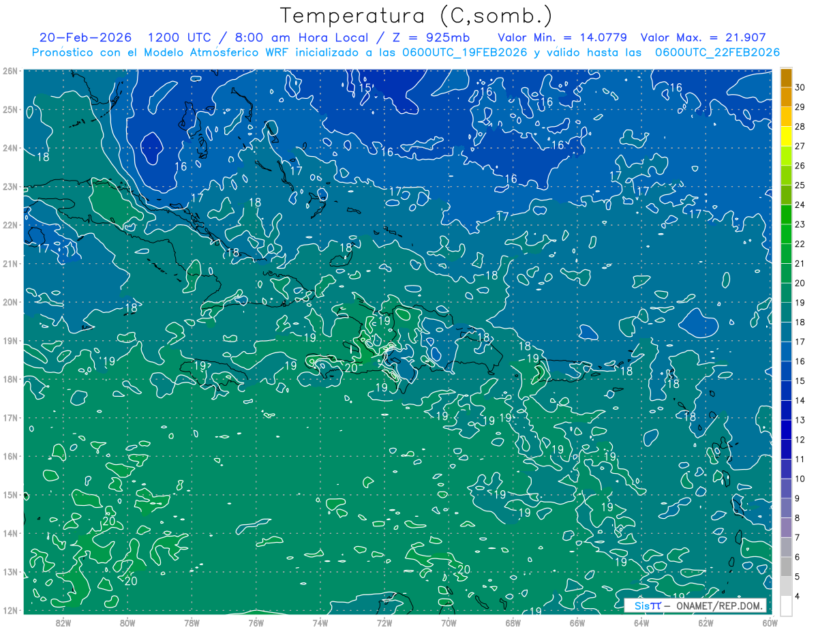Click the 82W longitude axis label
The image size is (818, 632).
(63, 622)
